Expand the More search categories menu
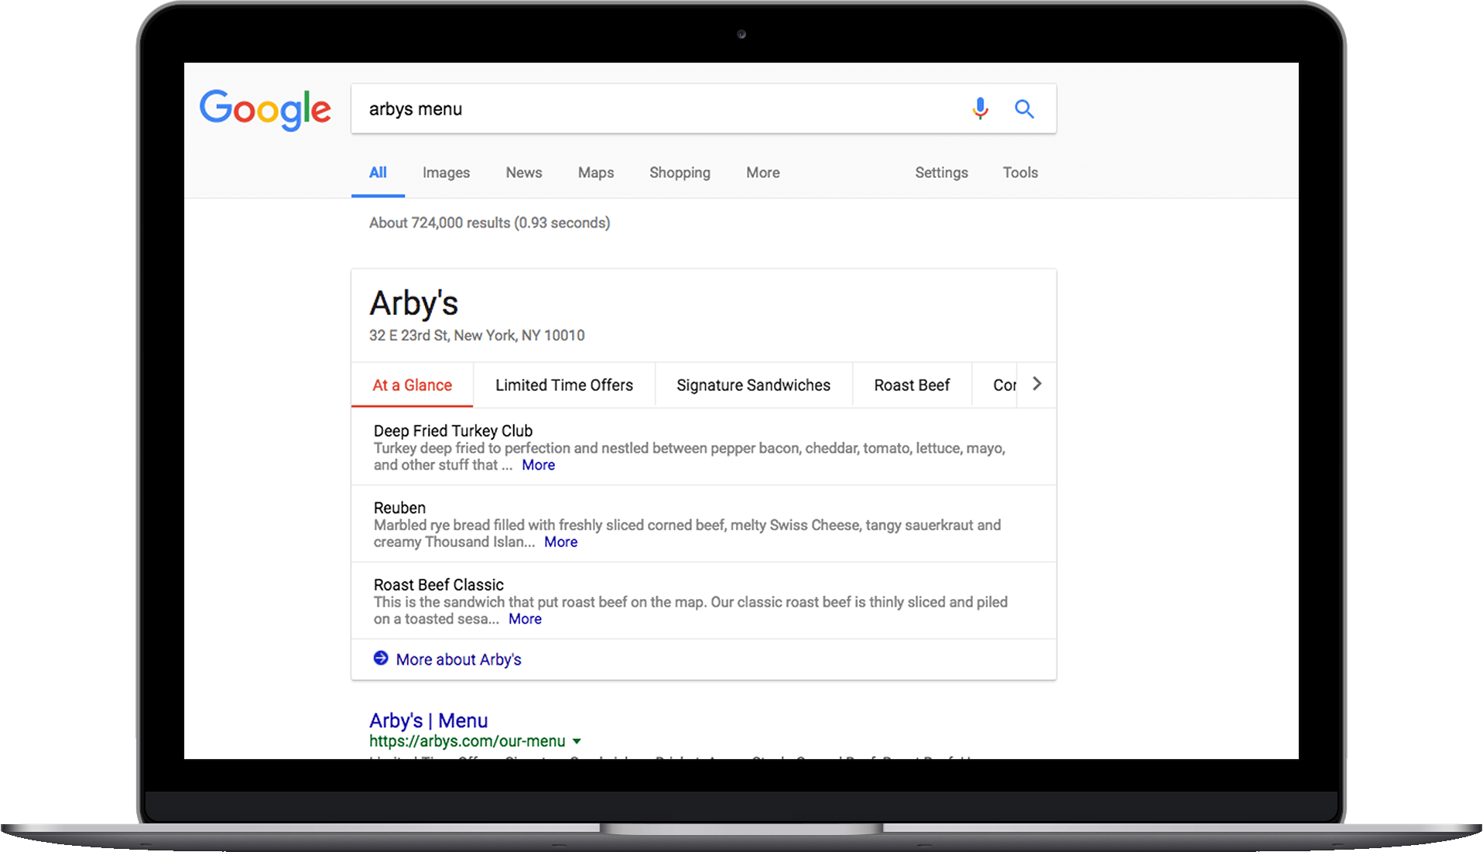 click(x=762, y=173)
